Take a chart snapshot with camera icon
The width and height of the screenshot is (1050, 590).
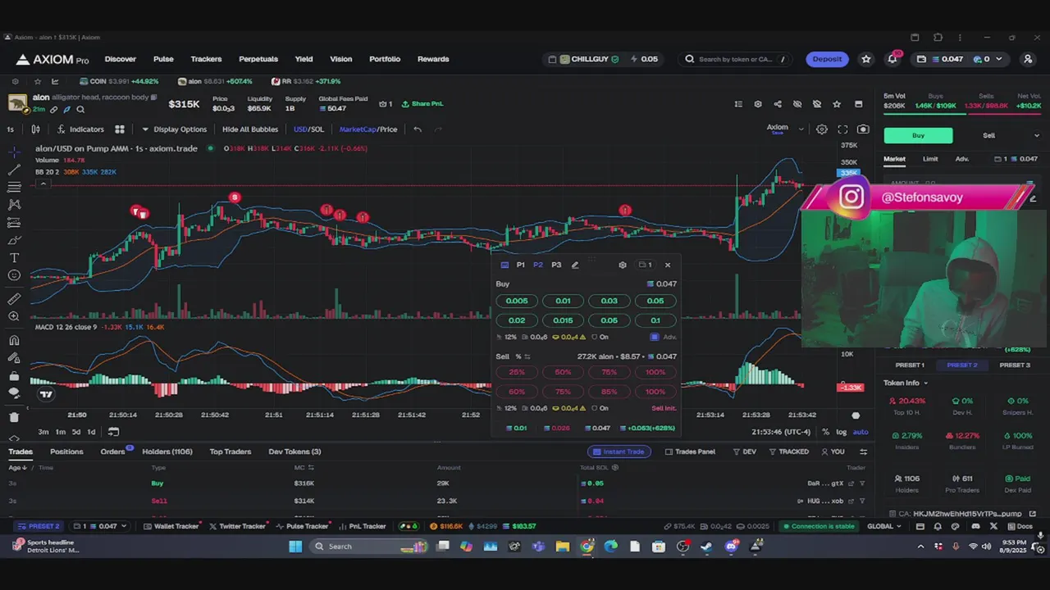pyautogui.click(x=863, y=129)
